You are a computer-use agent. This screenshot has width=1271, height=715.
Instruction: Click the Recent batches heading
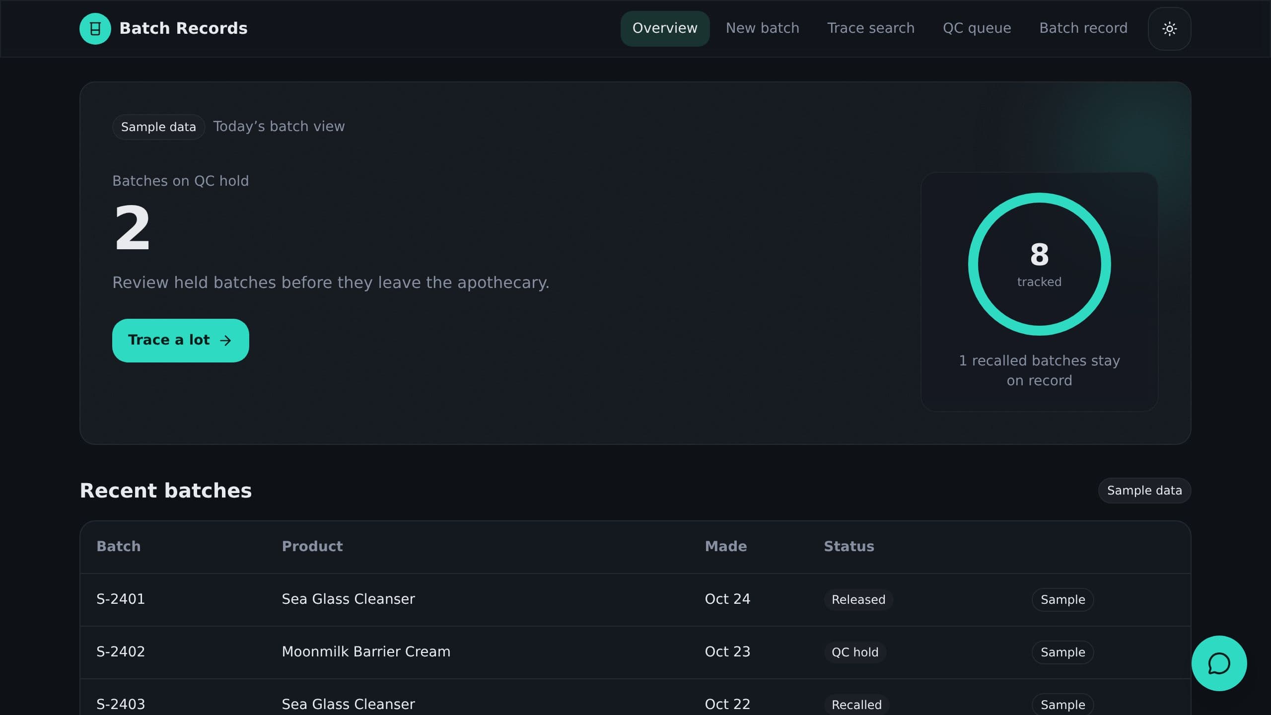click(x=166, y=491)
